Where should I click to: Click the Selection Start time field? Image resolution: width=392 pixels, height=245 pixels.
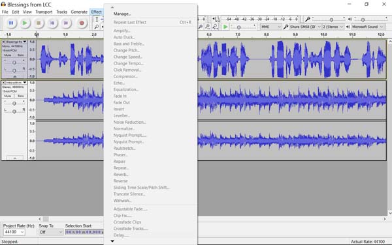click(x=84, y=232)
